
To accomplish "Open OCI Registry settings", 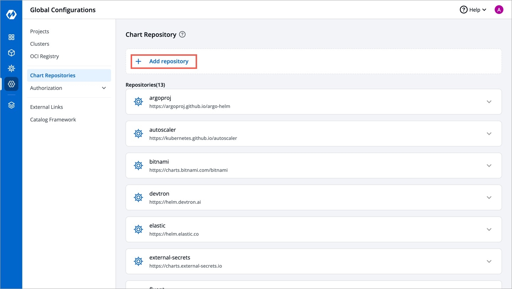I will (44, 56).
